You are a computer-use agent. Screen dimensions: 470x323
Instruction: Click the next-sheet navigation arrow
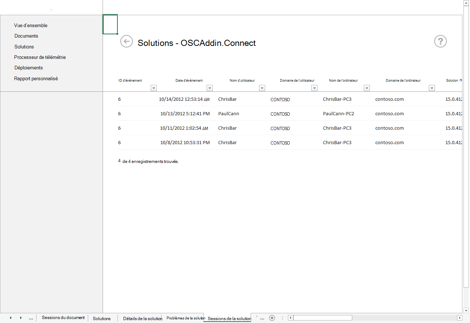click(x=21, y=318)
